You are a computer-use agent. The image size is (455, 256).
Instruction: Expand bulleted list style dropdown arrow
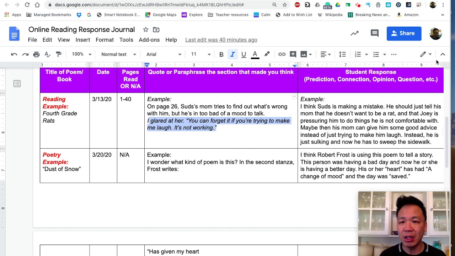[x=385, y=54]
